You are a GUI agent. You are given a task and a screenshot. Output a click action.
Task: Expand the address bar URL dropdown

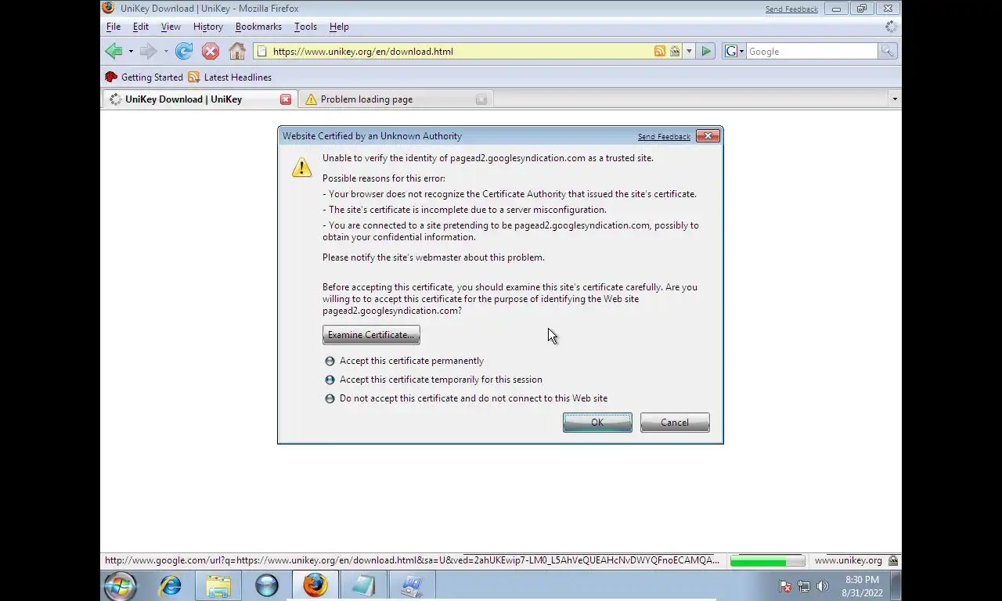tap(689, 52)
